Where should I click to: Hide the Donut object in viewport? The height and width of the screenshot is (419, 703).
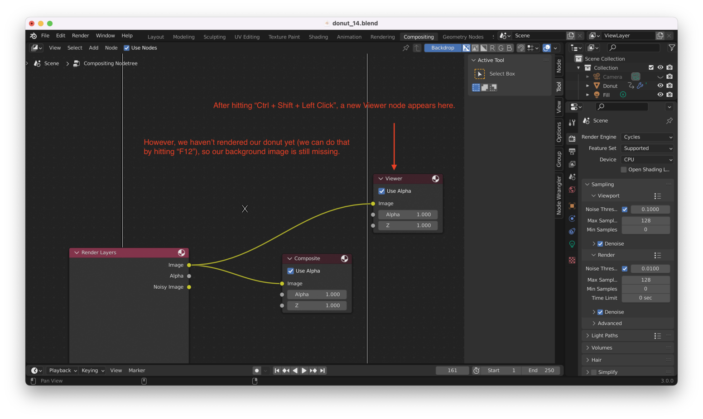coord(660,86)
